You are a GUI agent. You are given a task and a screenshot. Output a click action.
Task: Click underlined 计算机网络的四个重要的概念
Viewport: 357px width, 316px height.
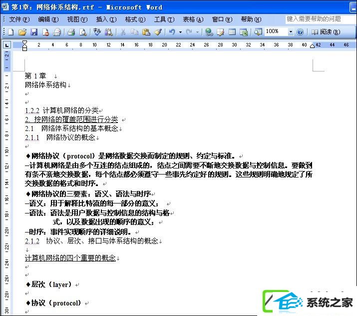click(70, 258)
